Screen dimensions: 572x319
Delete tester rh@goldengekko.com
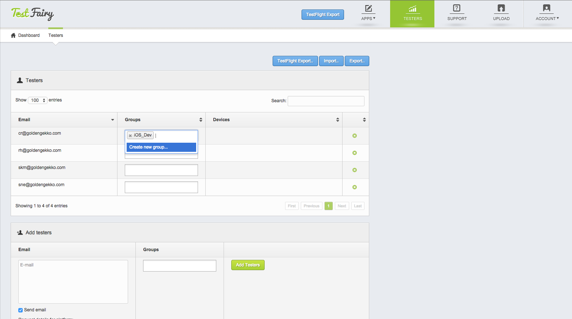[355, 153]
